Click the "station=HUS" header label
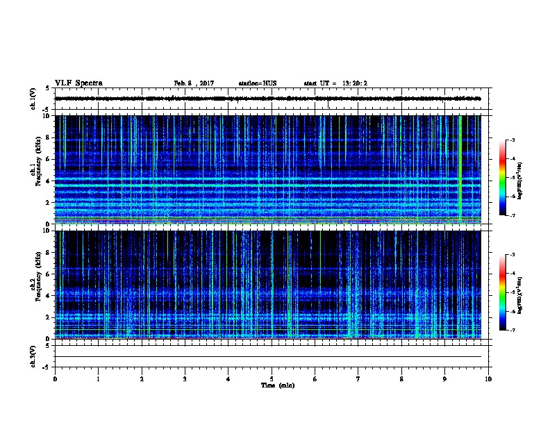Image resolution: width=550 pixels, height=425 pixels. pos(258,83)
